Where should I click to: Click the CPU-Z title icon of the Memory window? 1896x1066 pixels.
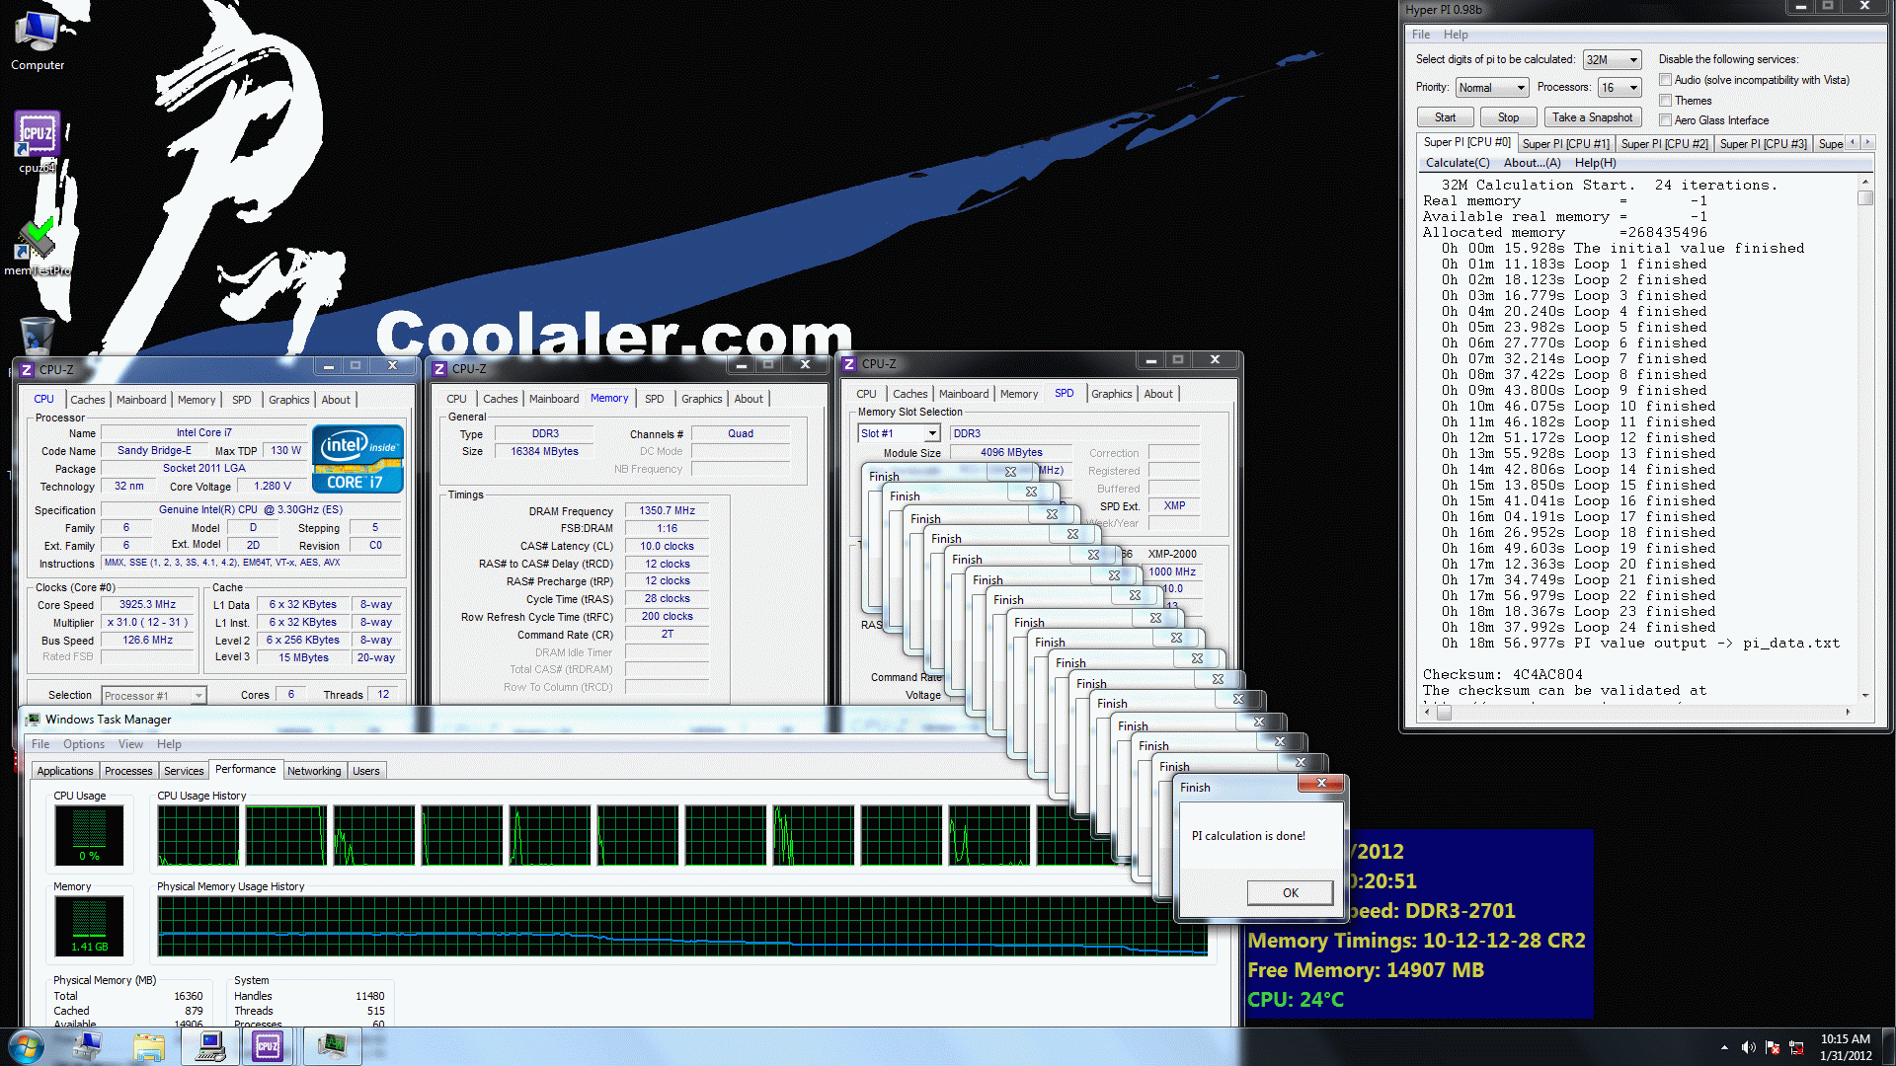[x=439, y=368]
